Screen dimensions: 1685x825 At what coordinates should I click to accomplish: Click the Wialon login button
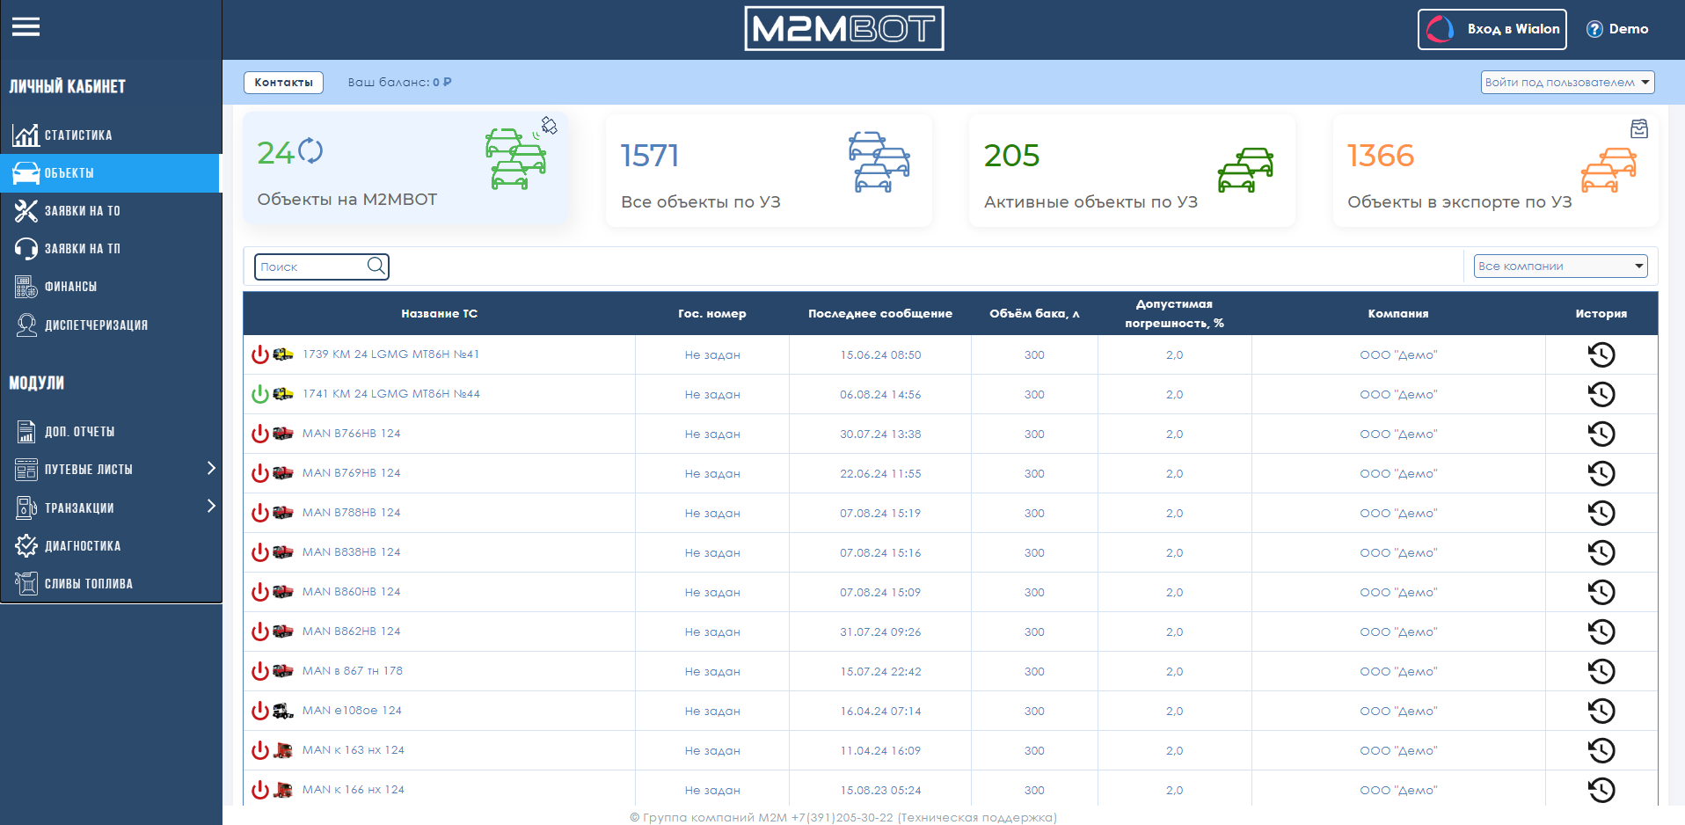[x=1492, y=29]
